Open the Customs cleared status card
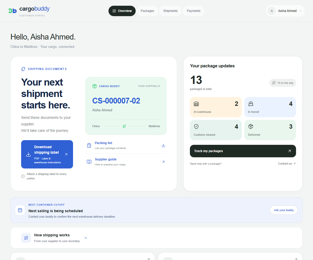Viewport: 313px width, 260px height. coord(216,130)
